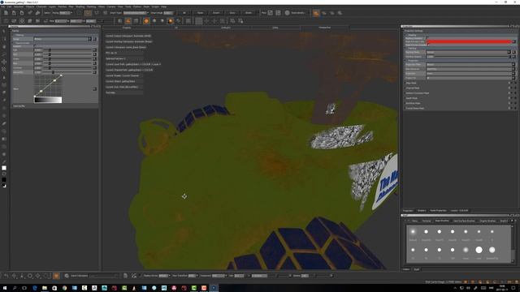The image size is (520, 292).
Task: Open the Camera menu
Action: 111,6
